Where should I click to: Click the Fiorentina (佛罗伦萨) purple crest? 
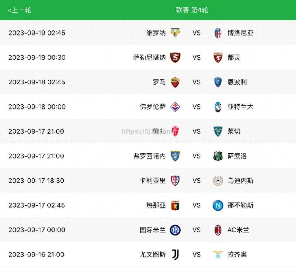(175, 107)
